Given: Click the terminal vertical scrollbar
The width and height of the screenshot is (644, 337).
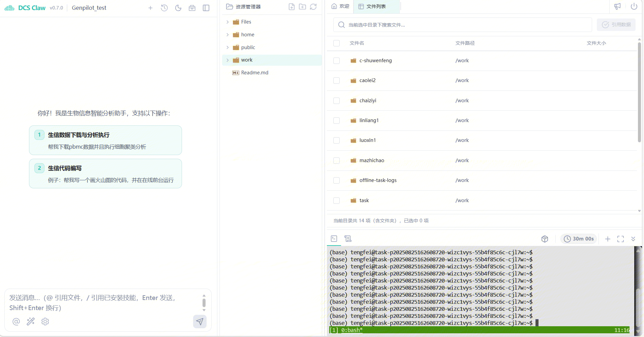Looking at the screenshot, I should click(x=638, y=308).
